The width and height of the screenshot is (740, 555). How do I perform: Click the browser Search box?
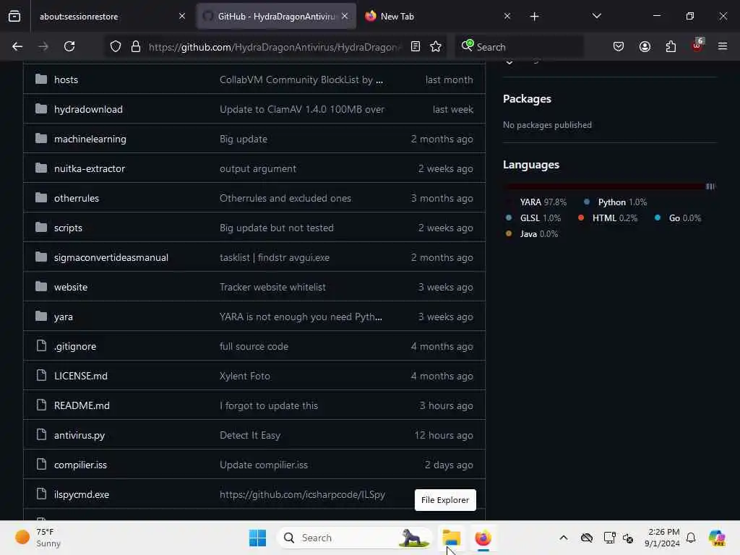click(x=519, y=47)
